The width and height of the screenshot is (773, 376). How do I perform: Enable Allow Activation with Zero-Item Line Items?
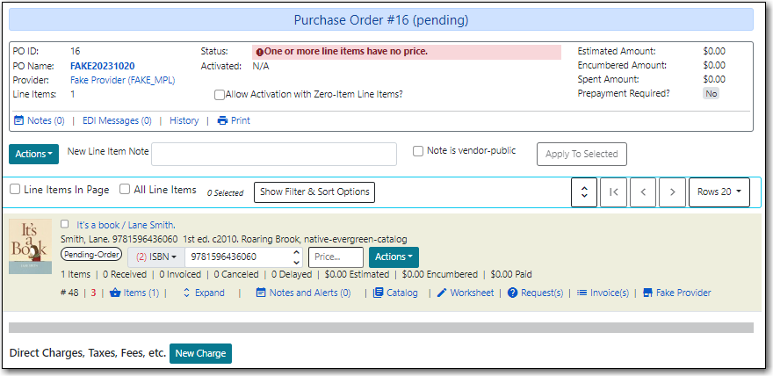point(220,95)
